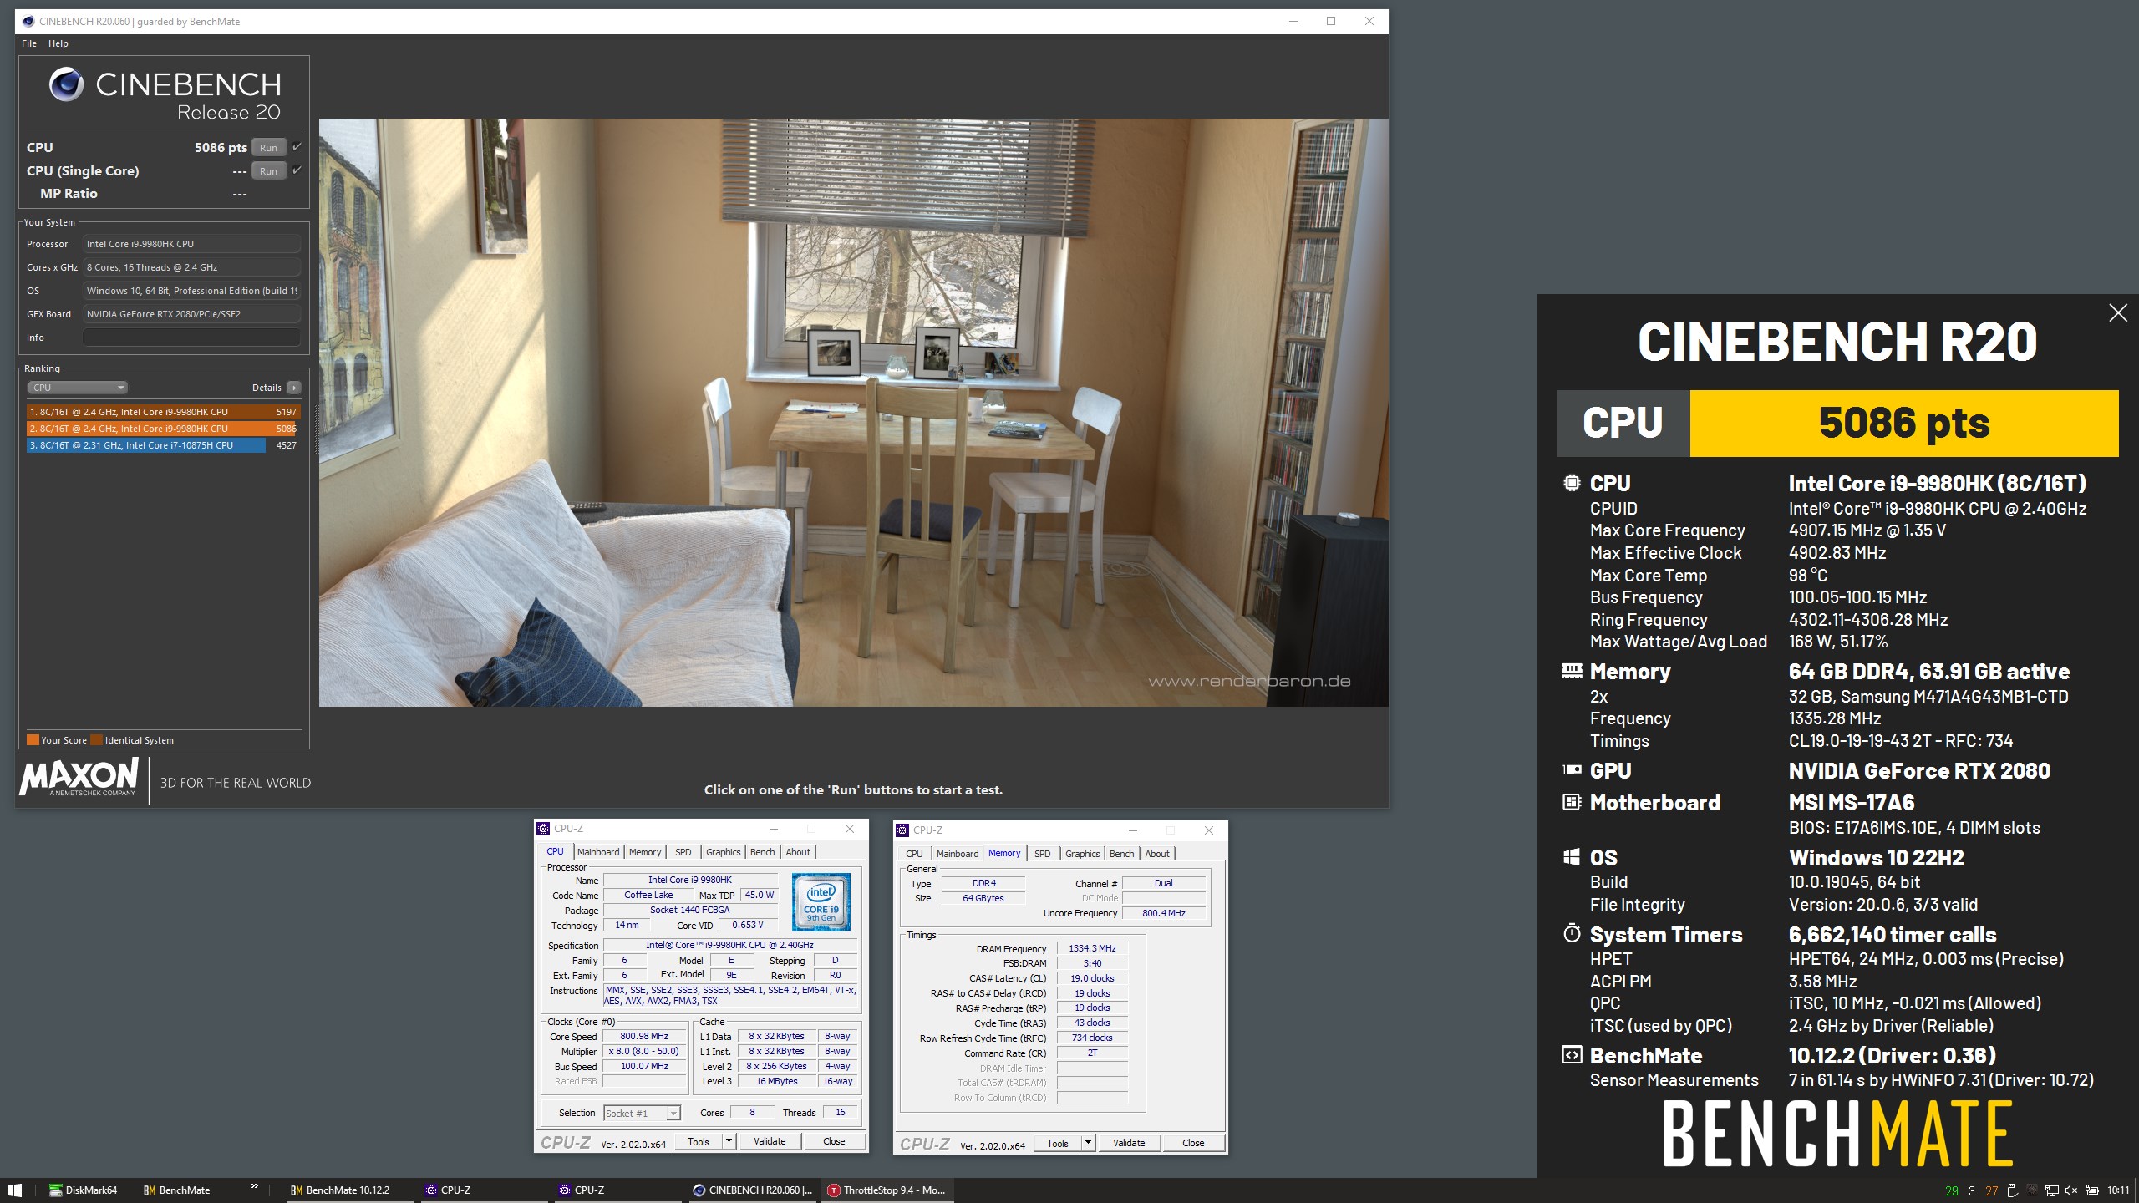Toggle checkbox beside CPU (Single Core) Run button

pyautogui.click(x=297, y=170)
